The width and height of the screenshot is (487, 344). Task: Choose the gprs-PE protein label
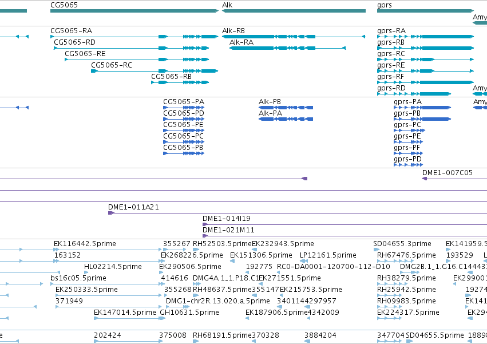(x=407, y=136)
